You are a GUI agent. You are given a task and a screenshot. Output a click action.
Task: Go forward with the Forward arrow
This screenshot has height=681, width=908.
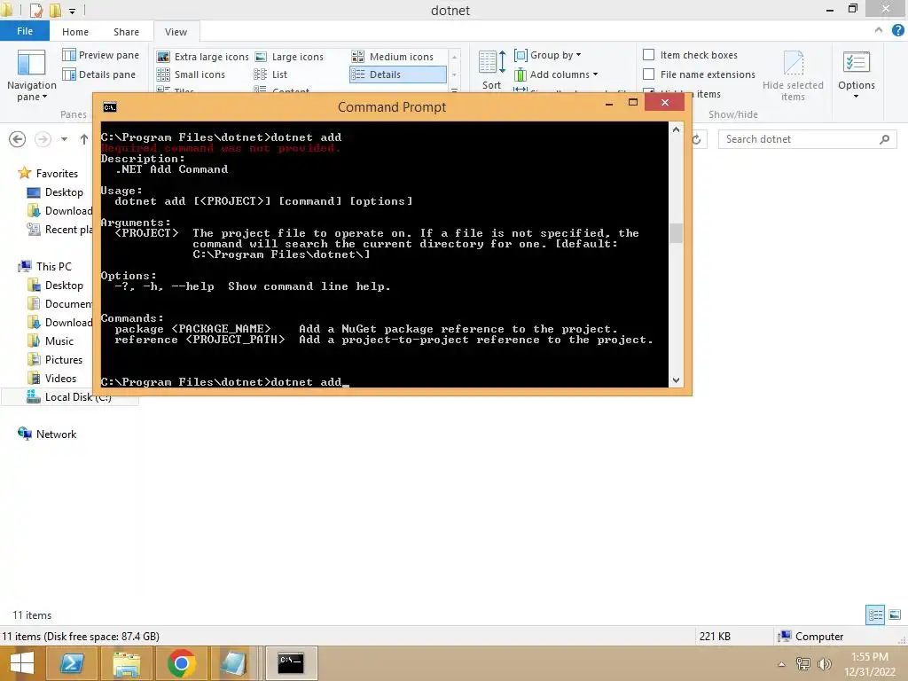[x=43, y=139]
